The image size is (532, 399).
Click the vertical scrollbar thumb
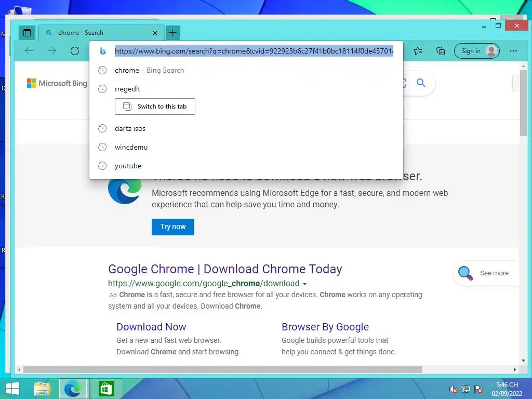click(523, 103)
